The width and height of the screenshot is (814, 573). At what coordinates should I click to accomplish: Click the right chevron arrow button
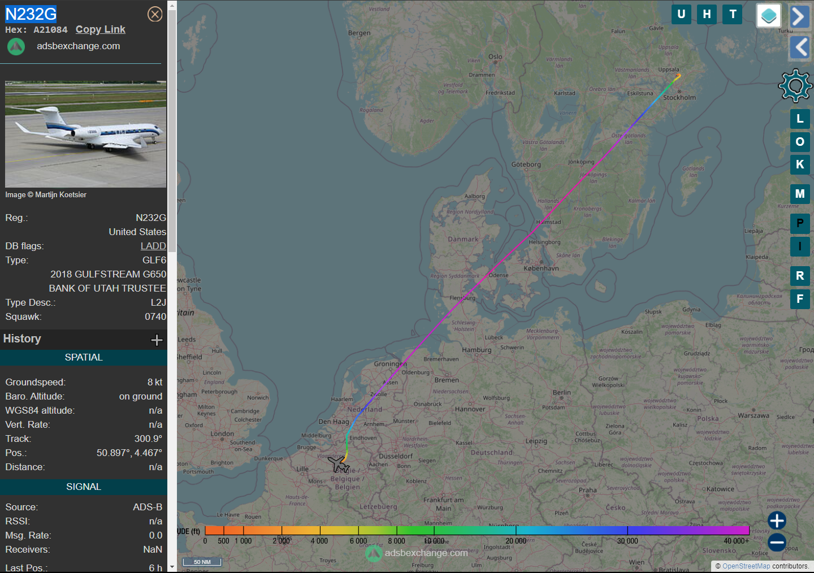coord(799,16)
